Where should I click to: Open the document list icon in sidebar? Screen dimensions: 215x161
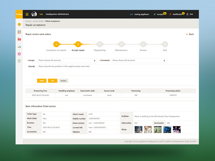click(x=19, y=61)
